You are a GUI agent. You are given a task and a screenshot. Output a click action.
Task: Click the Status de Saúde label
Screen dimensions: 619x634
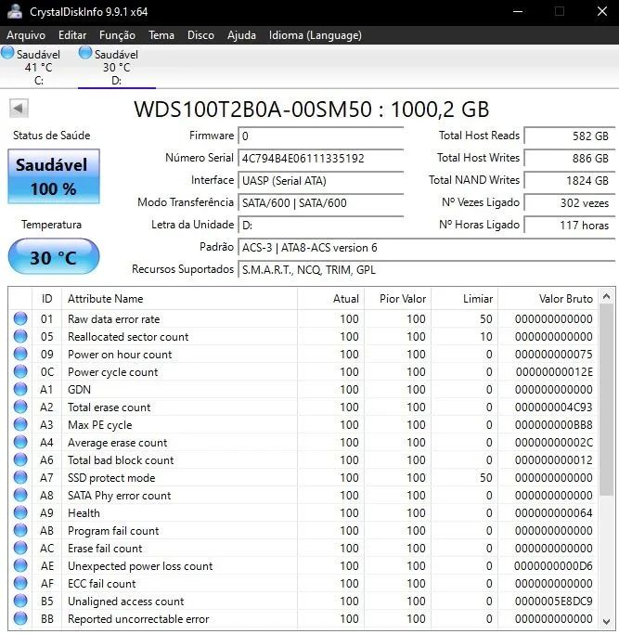52,136
